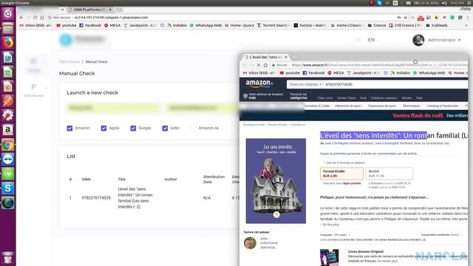Open the Facebook bookmark in ISBN window

(90, 25)
